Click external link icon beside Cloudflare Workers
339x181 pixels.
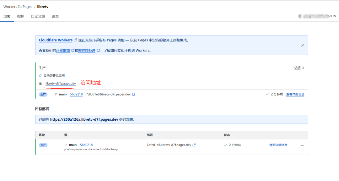(x=75, y=40)
